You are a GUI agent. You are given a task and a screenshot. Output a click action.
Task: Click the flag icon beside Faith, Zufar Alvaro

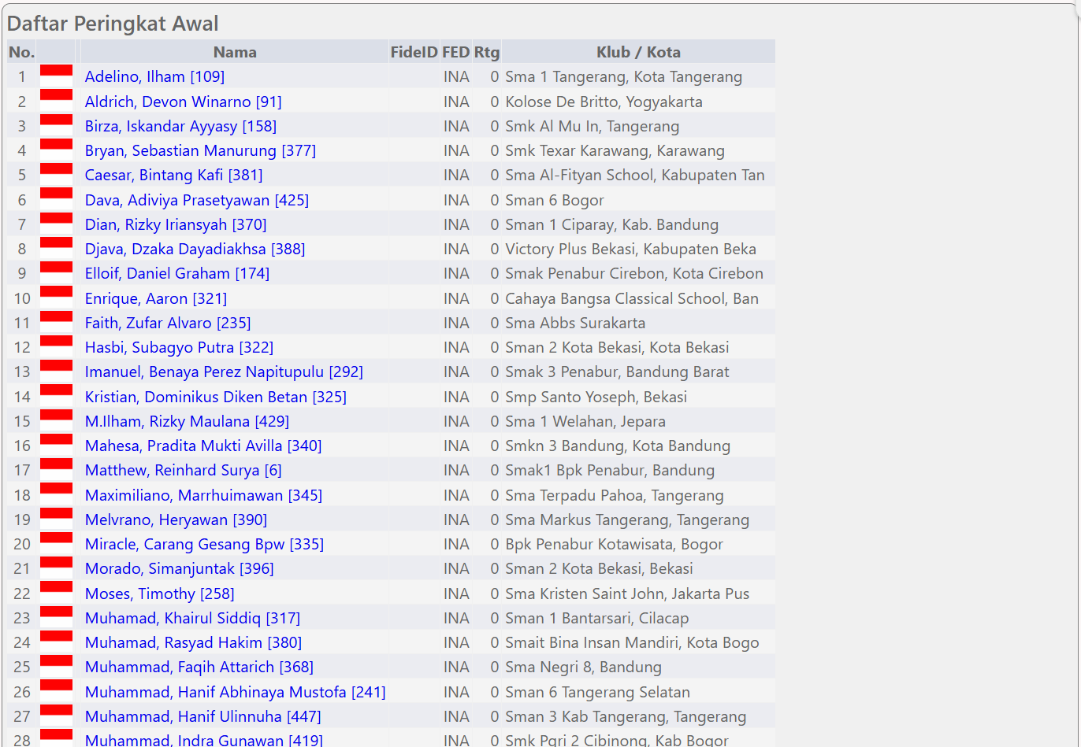[56, 322]
